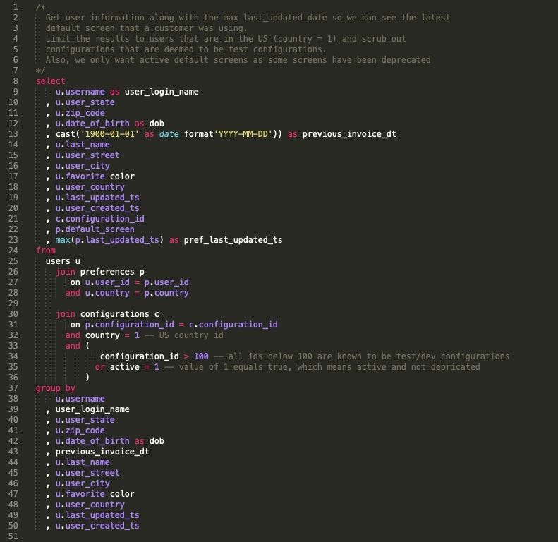Click 'p.user_id' on line 27

point(166,282)
